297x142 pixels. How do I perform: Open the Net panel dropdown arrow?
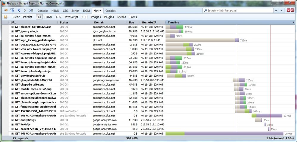click(x=101, y=11)
